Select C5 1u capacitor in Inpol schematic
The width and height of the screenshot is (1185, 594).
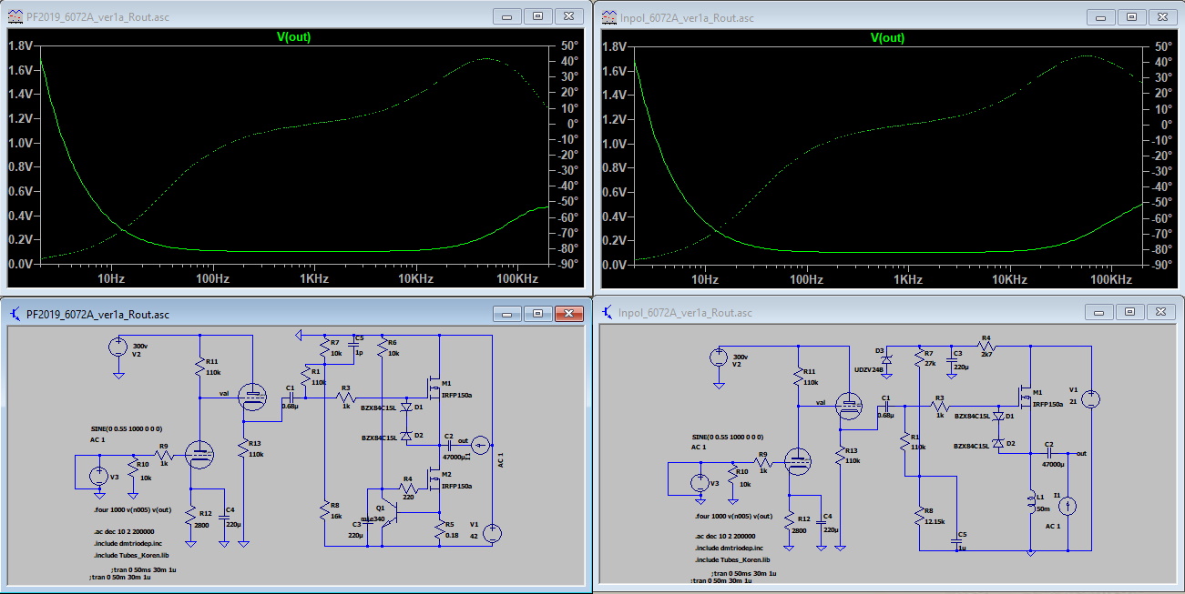point(956,540)
